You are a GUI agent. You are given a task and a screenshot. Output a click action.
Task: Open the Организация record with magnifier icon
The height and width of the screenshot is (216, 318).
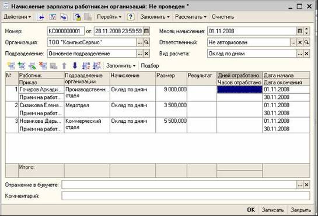(146, 43)
